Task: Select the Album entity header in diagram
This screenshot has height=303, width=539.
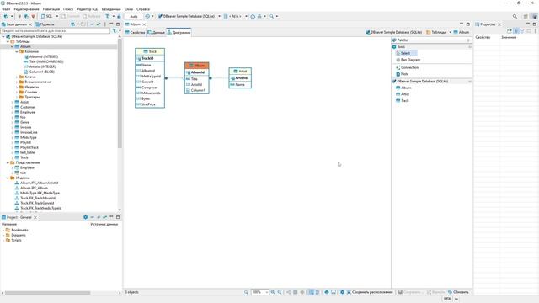Action: coord(196,66)
